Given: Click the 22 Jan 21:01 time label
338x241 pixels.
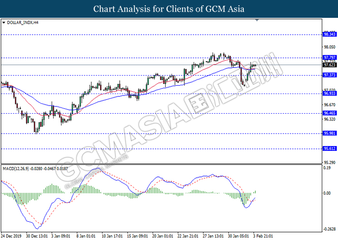Looking at the screenshot, I should coord(188,236).
